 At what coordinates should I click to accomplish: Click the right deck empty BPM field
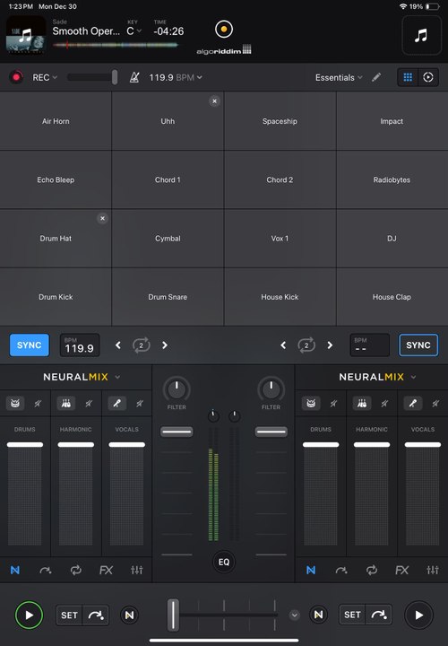tap(369, 345)
